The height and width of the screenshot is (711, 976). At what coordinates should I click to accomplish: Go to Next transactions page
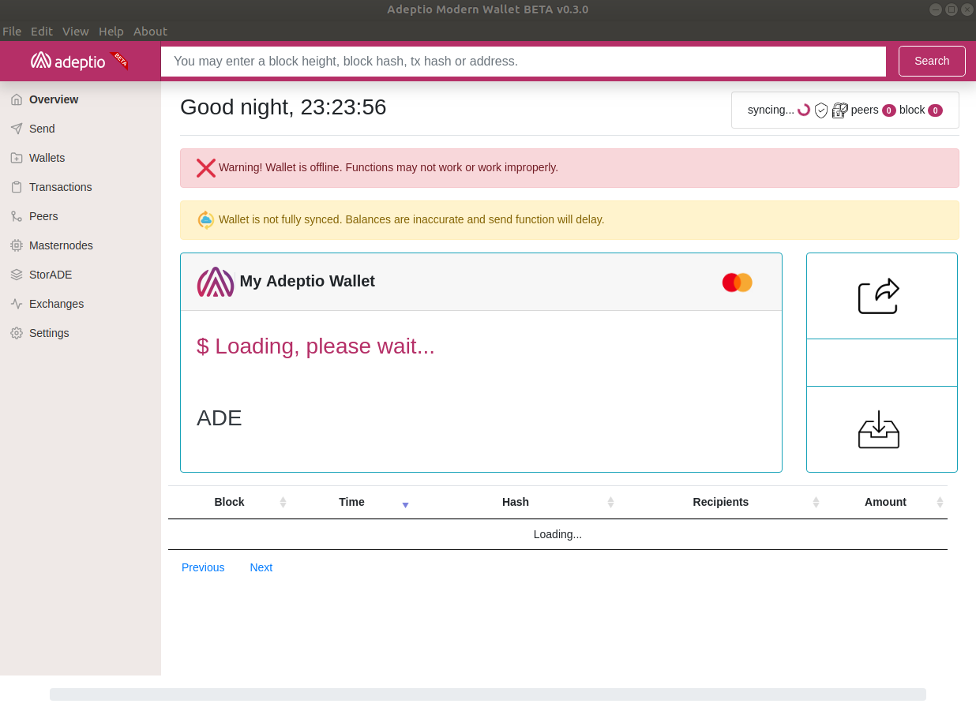click(x=261, y=567)
